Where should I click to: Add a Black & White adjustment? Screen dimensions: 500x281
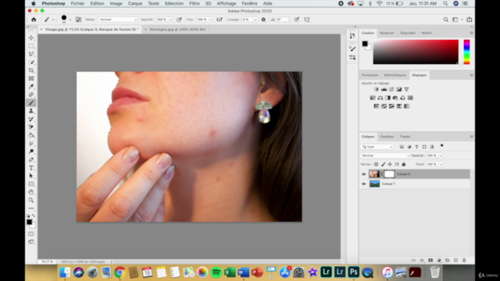pos(387,98)
